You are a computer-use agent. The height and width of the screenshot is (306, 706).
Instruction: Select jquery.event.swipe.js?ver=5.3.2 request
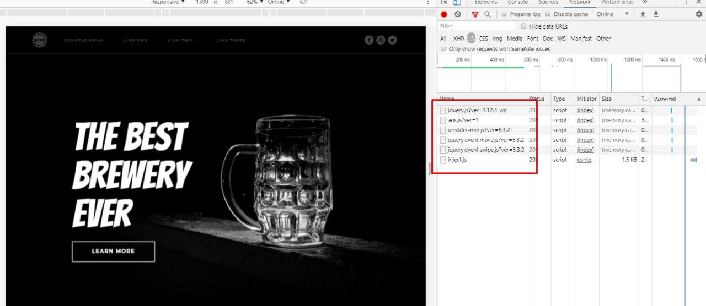(486, 150)
